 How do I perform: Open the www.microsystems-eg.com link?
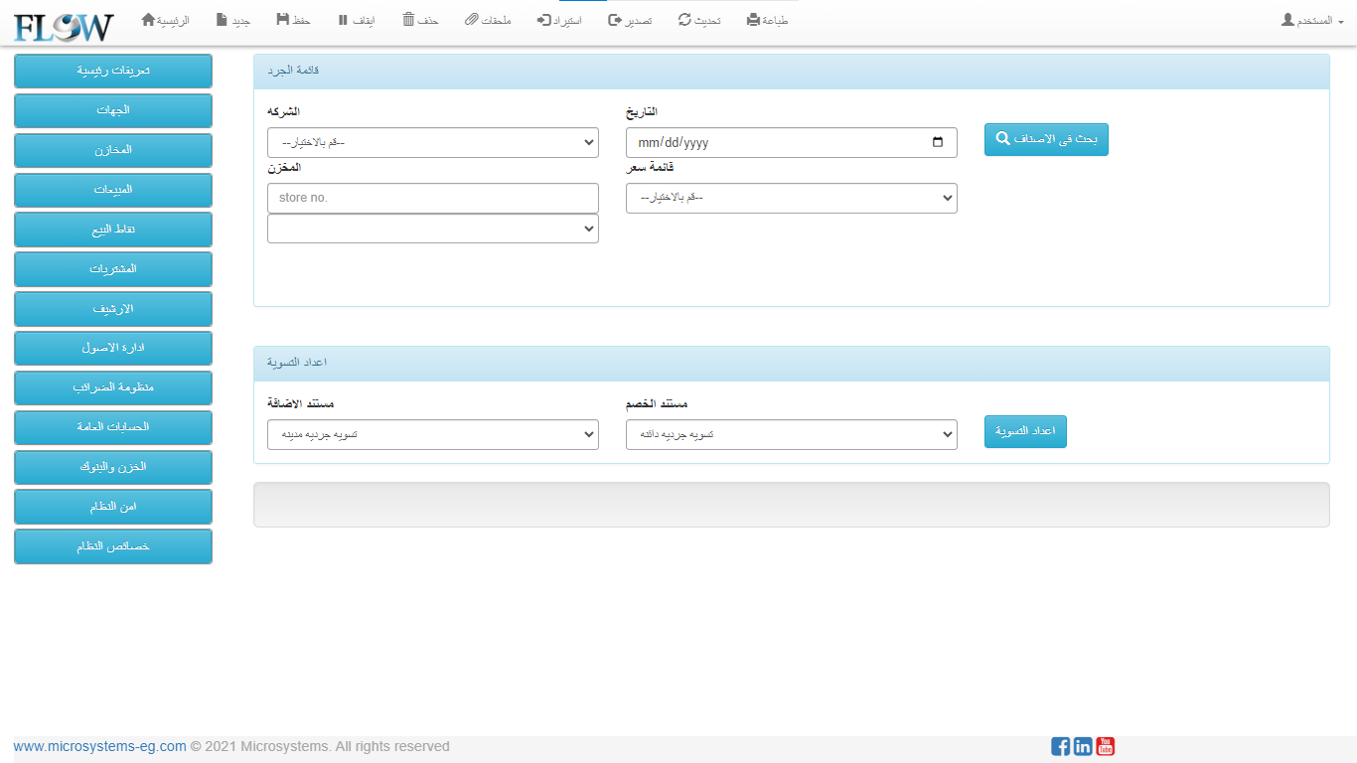coord(99,746)
